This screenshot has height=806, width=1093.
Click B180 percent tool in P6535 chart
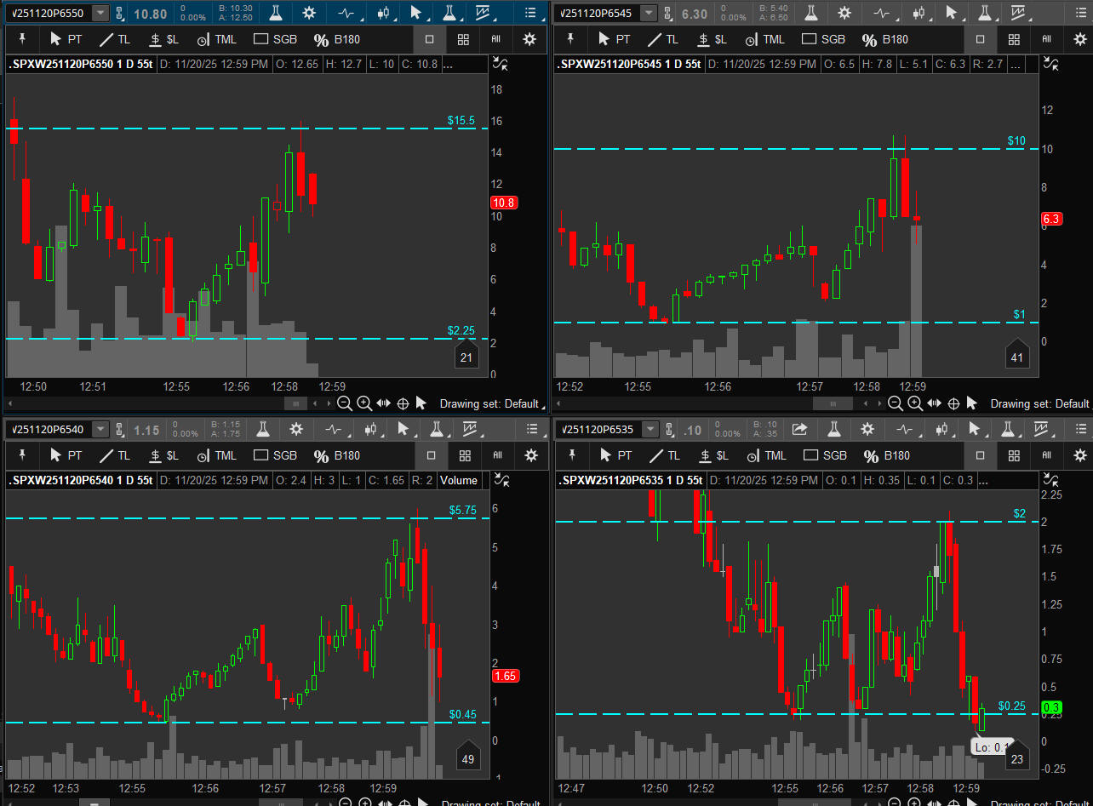[887, 455]
